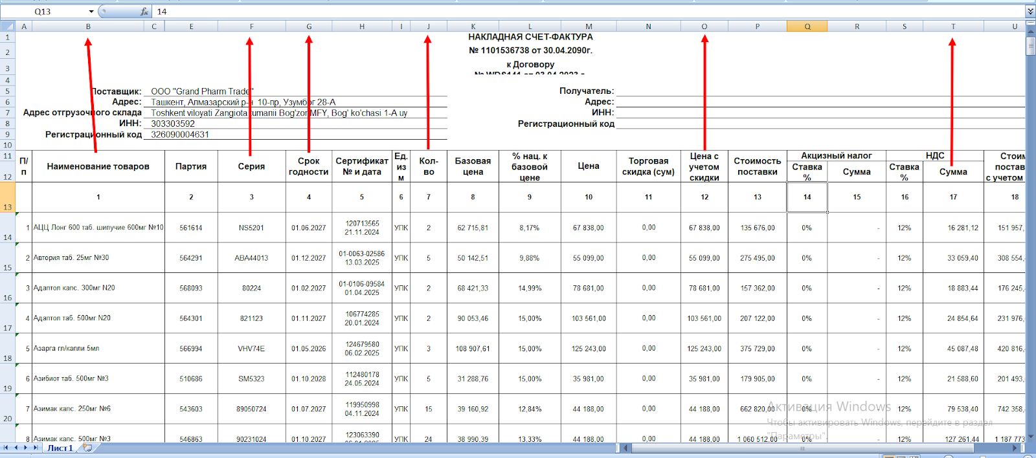Click registration code 326090004631
The height and width of the screenshot is (458, 1036).
180,135
